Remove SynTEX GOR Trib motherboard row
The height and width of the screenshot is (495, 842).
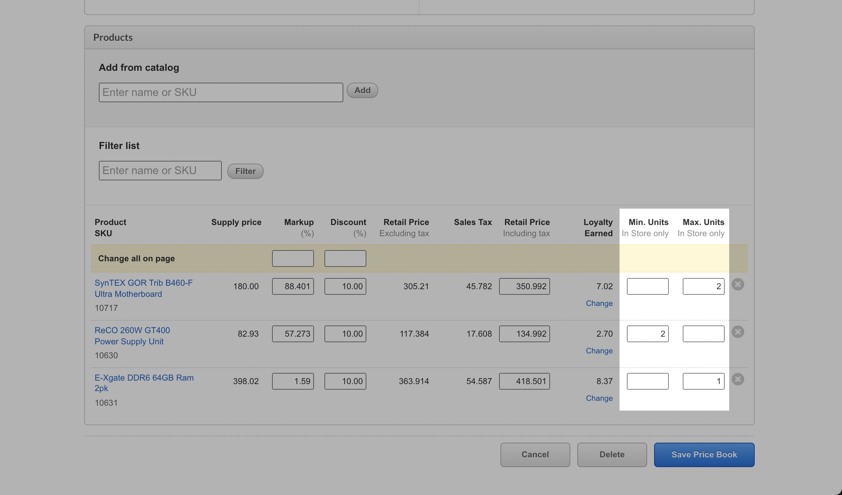pos(738,285)
